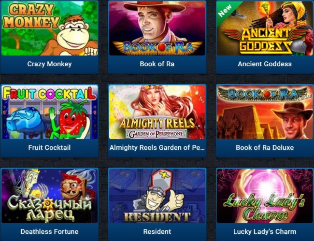The image size is (314, 241).
Task: Click the Fruit Cocktail title text
Action: (x=49, y=148)
